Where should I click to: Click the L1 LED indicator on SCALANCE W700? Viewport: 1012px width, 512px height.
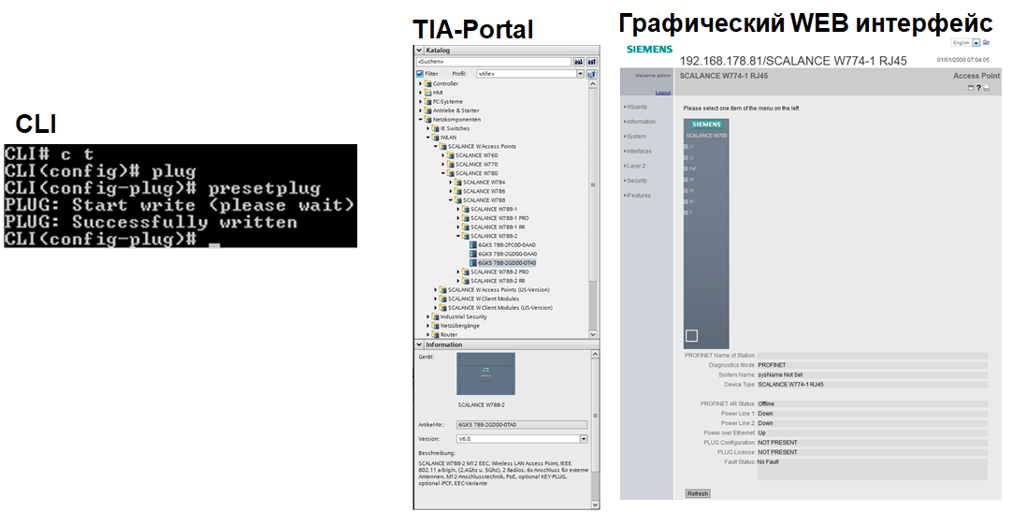pyautogui.click(x=687, y=147)
